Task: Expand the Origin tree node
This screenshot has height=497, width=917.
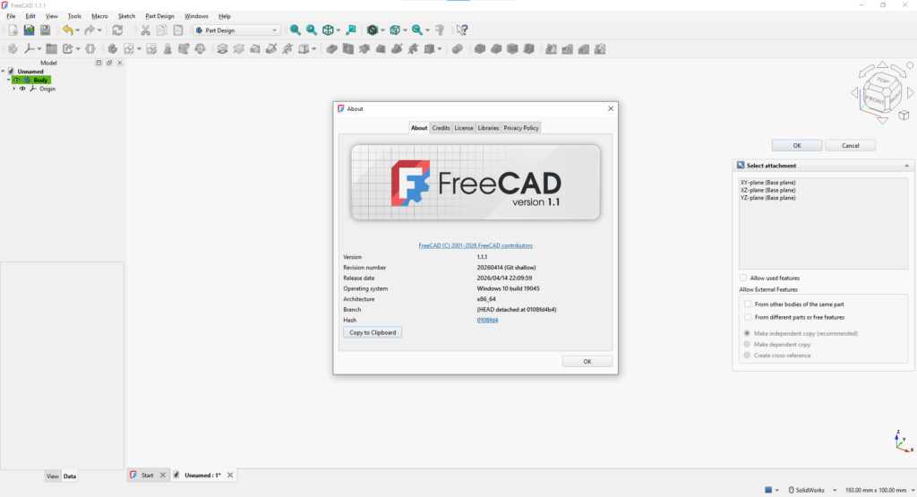Action: 14,89
